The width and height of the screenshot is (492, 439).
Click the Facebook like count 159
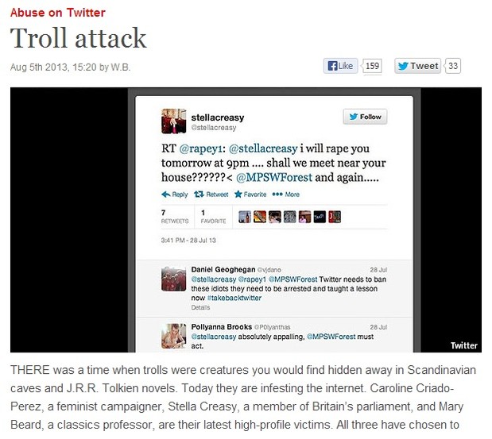pyautogui.click(x=372, y=66)
